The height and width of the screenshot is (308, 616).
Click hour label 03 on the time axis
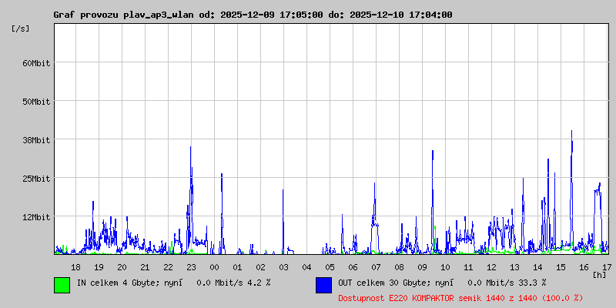(x=283, y=267)
